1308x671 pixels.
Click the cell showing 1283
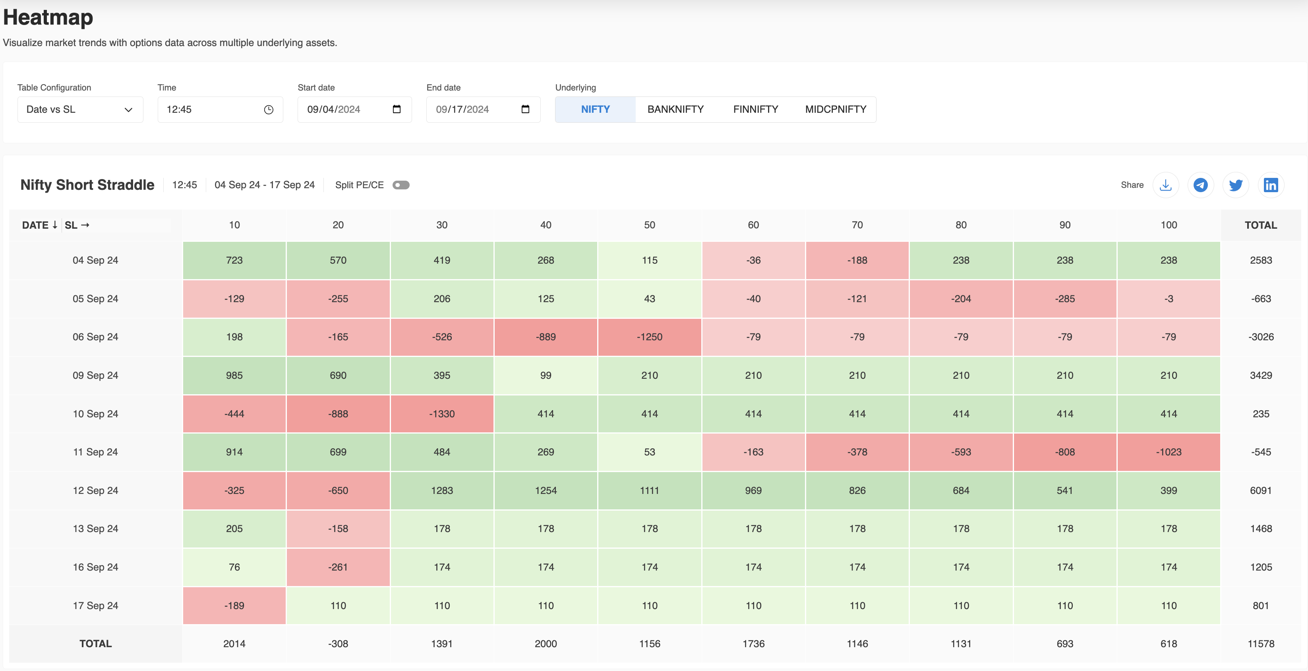click(442, 491)
